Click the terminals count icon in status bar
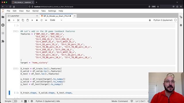This screenshot has width=184, height=103. pyautogui.click(x=25, y=101)
